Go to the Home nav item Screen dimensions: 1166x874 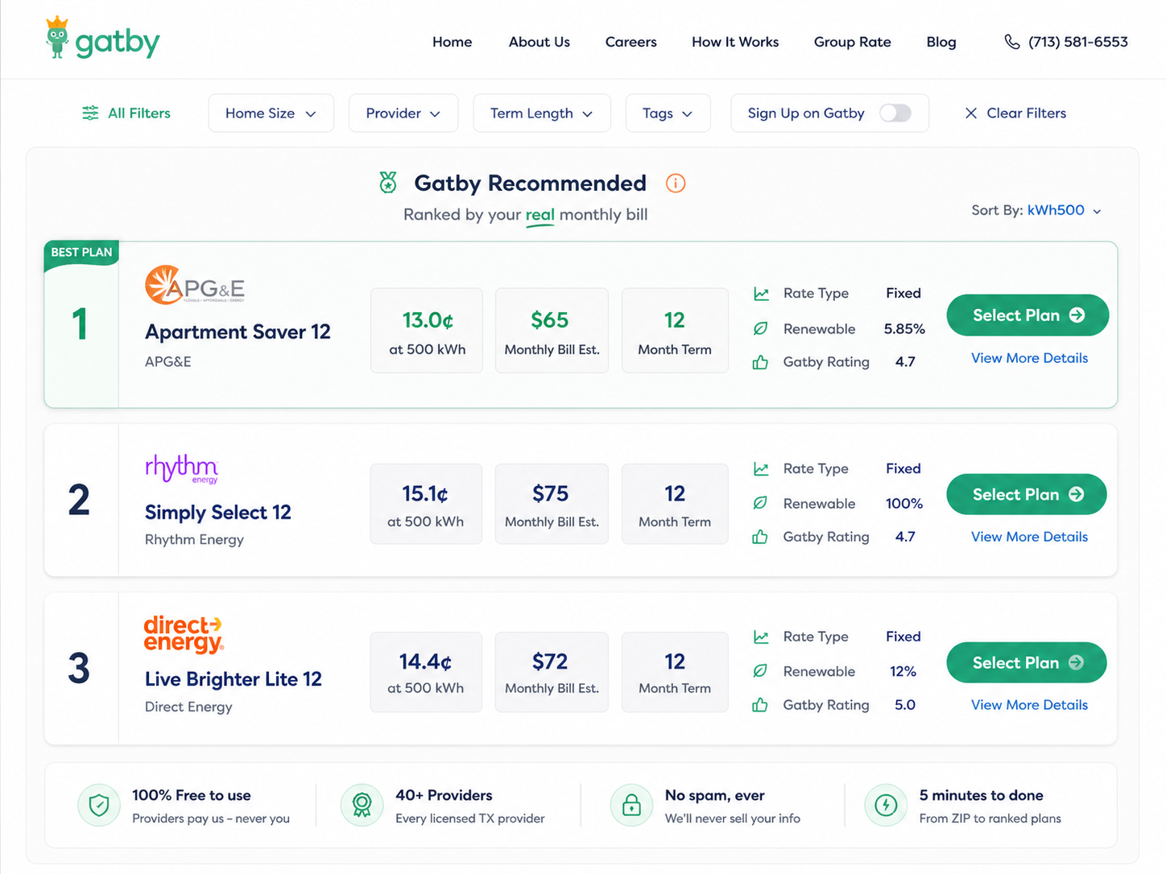coord(453,42)
